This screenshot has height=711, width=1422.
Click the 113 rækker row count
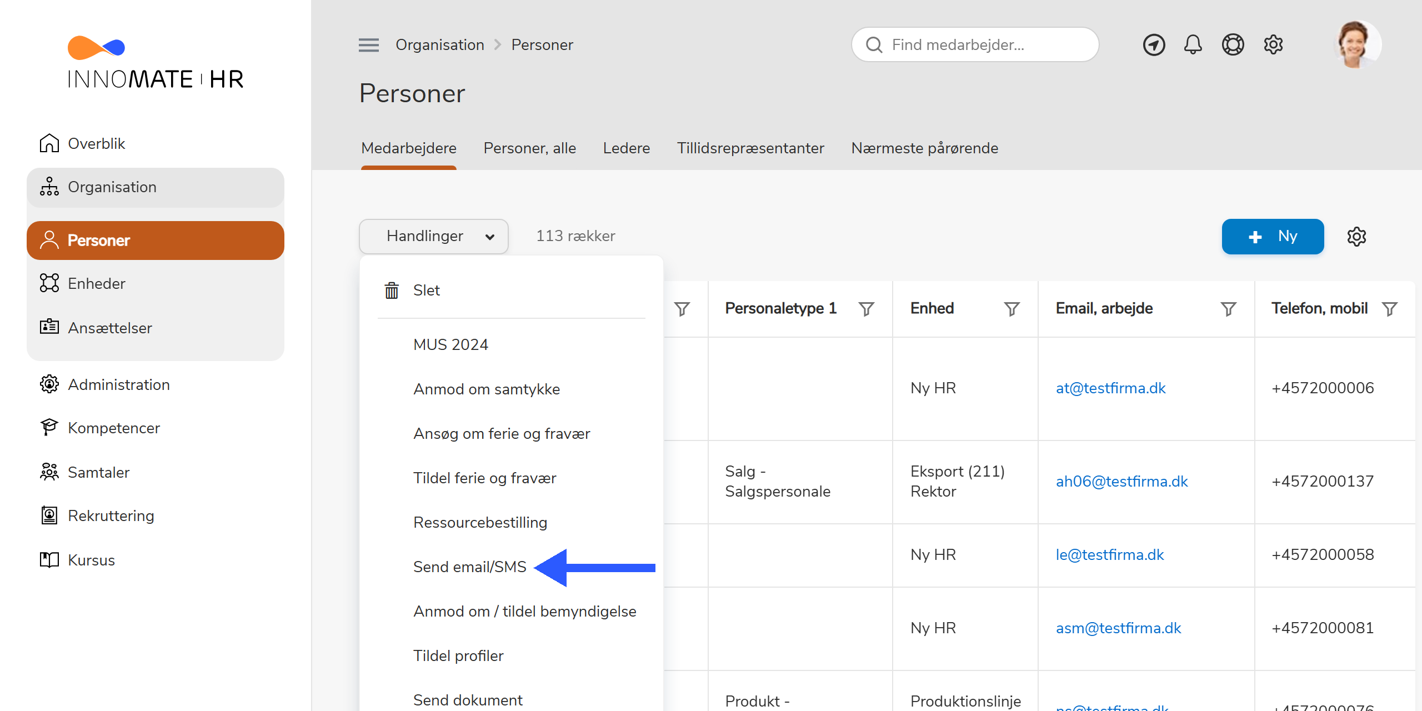coord(575,236)
